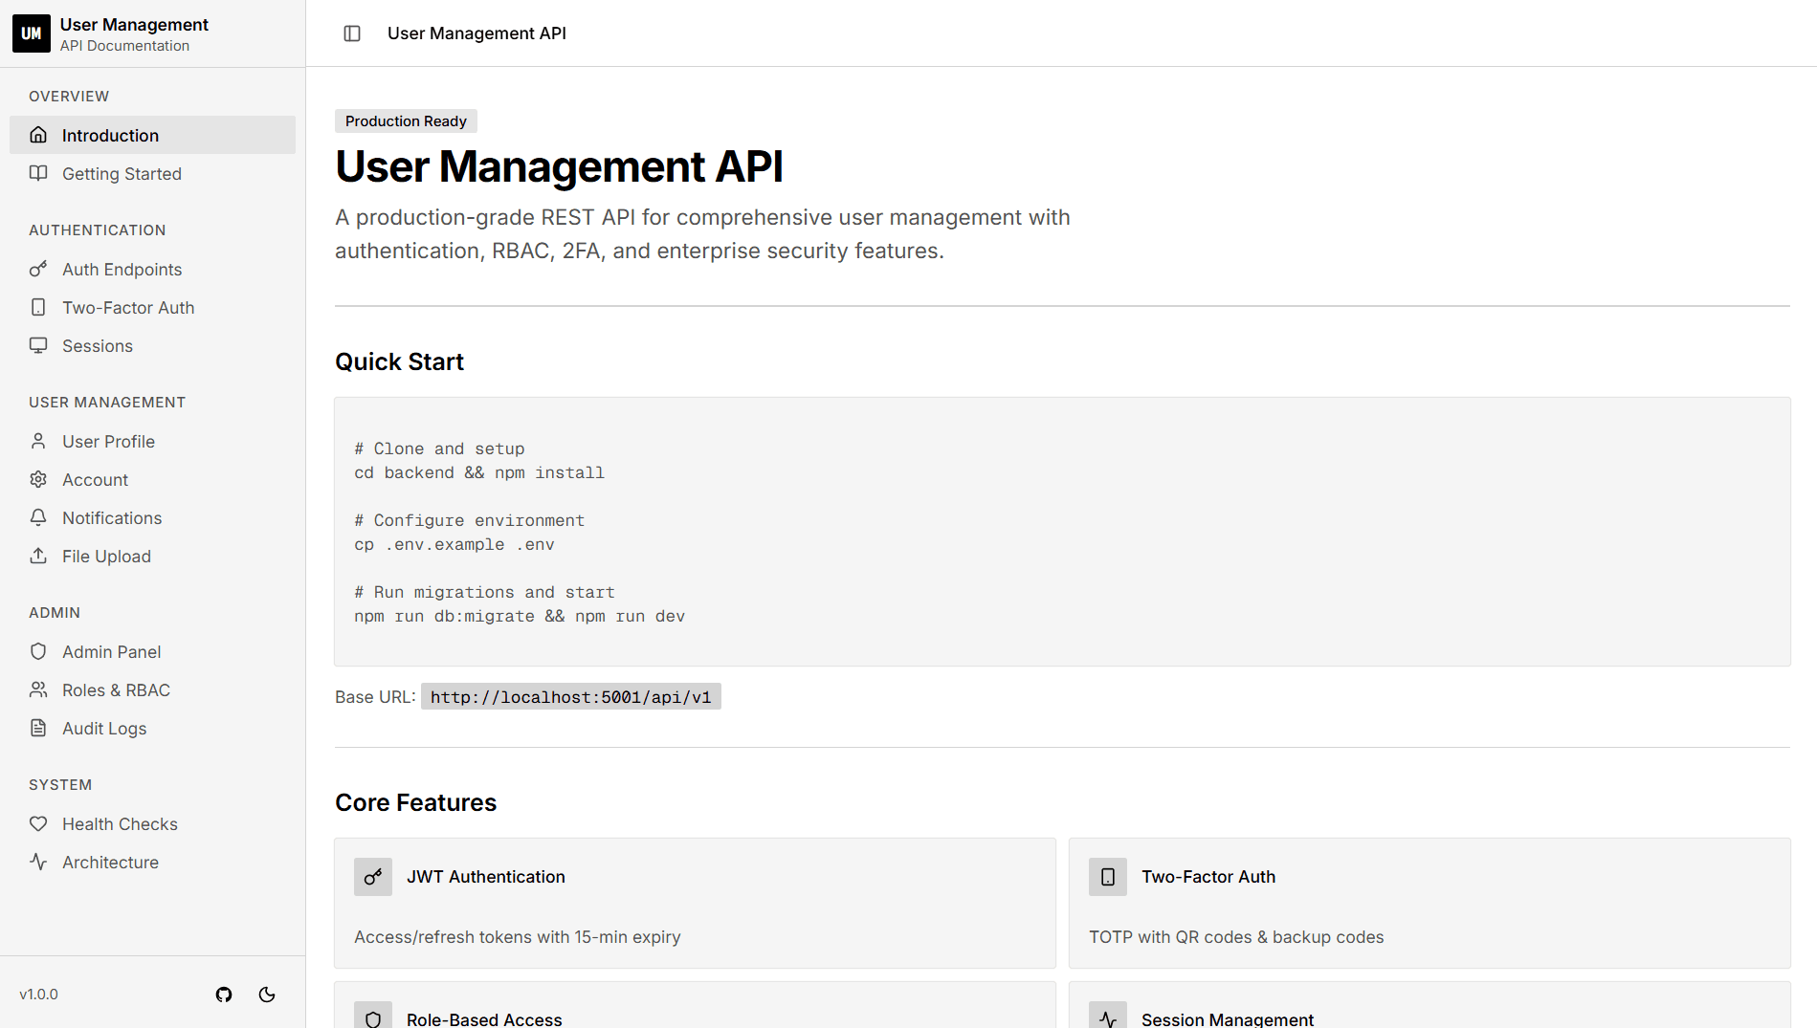Image resolution: width=1817 pixels, height=1028 pixels.
Task: Collapse the sidebar using the panel toggle
Action: (352, 33)
